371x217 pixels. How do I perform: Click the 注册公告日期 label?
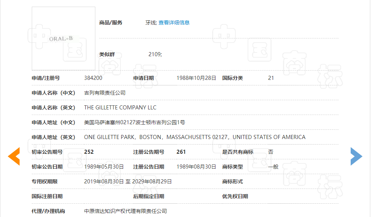(149, 167)
